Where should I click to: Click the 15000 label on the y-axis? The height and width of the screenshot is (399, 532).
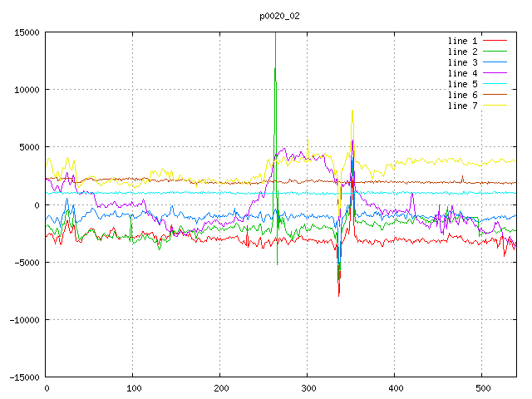[26, 32]
